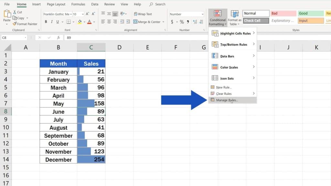Click the Insert Function fx icon
This screenshot has width=331, height=186.
click(59, 38)
